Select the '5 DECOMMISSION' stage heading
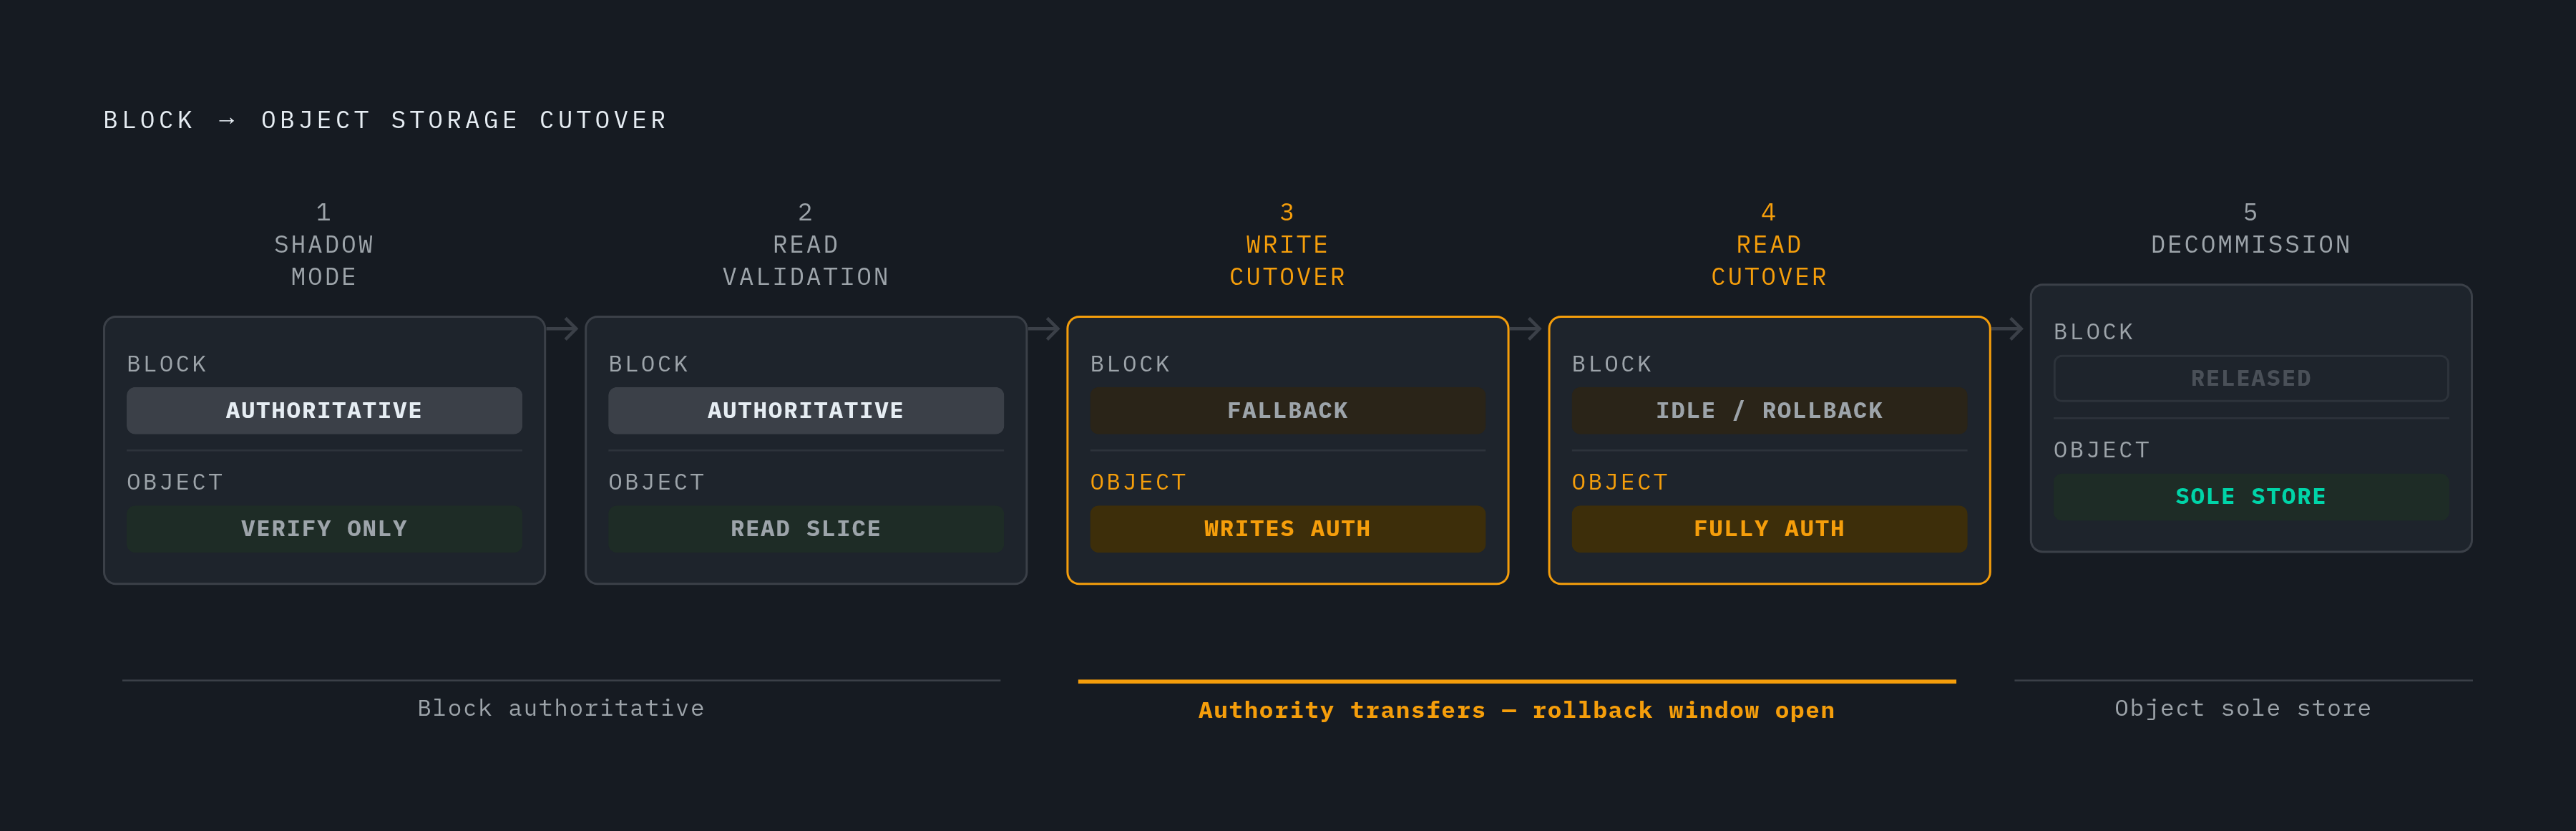Image resolution: width=2576 pixels, height=831 pixels. point(2251,229)
